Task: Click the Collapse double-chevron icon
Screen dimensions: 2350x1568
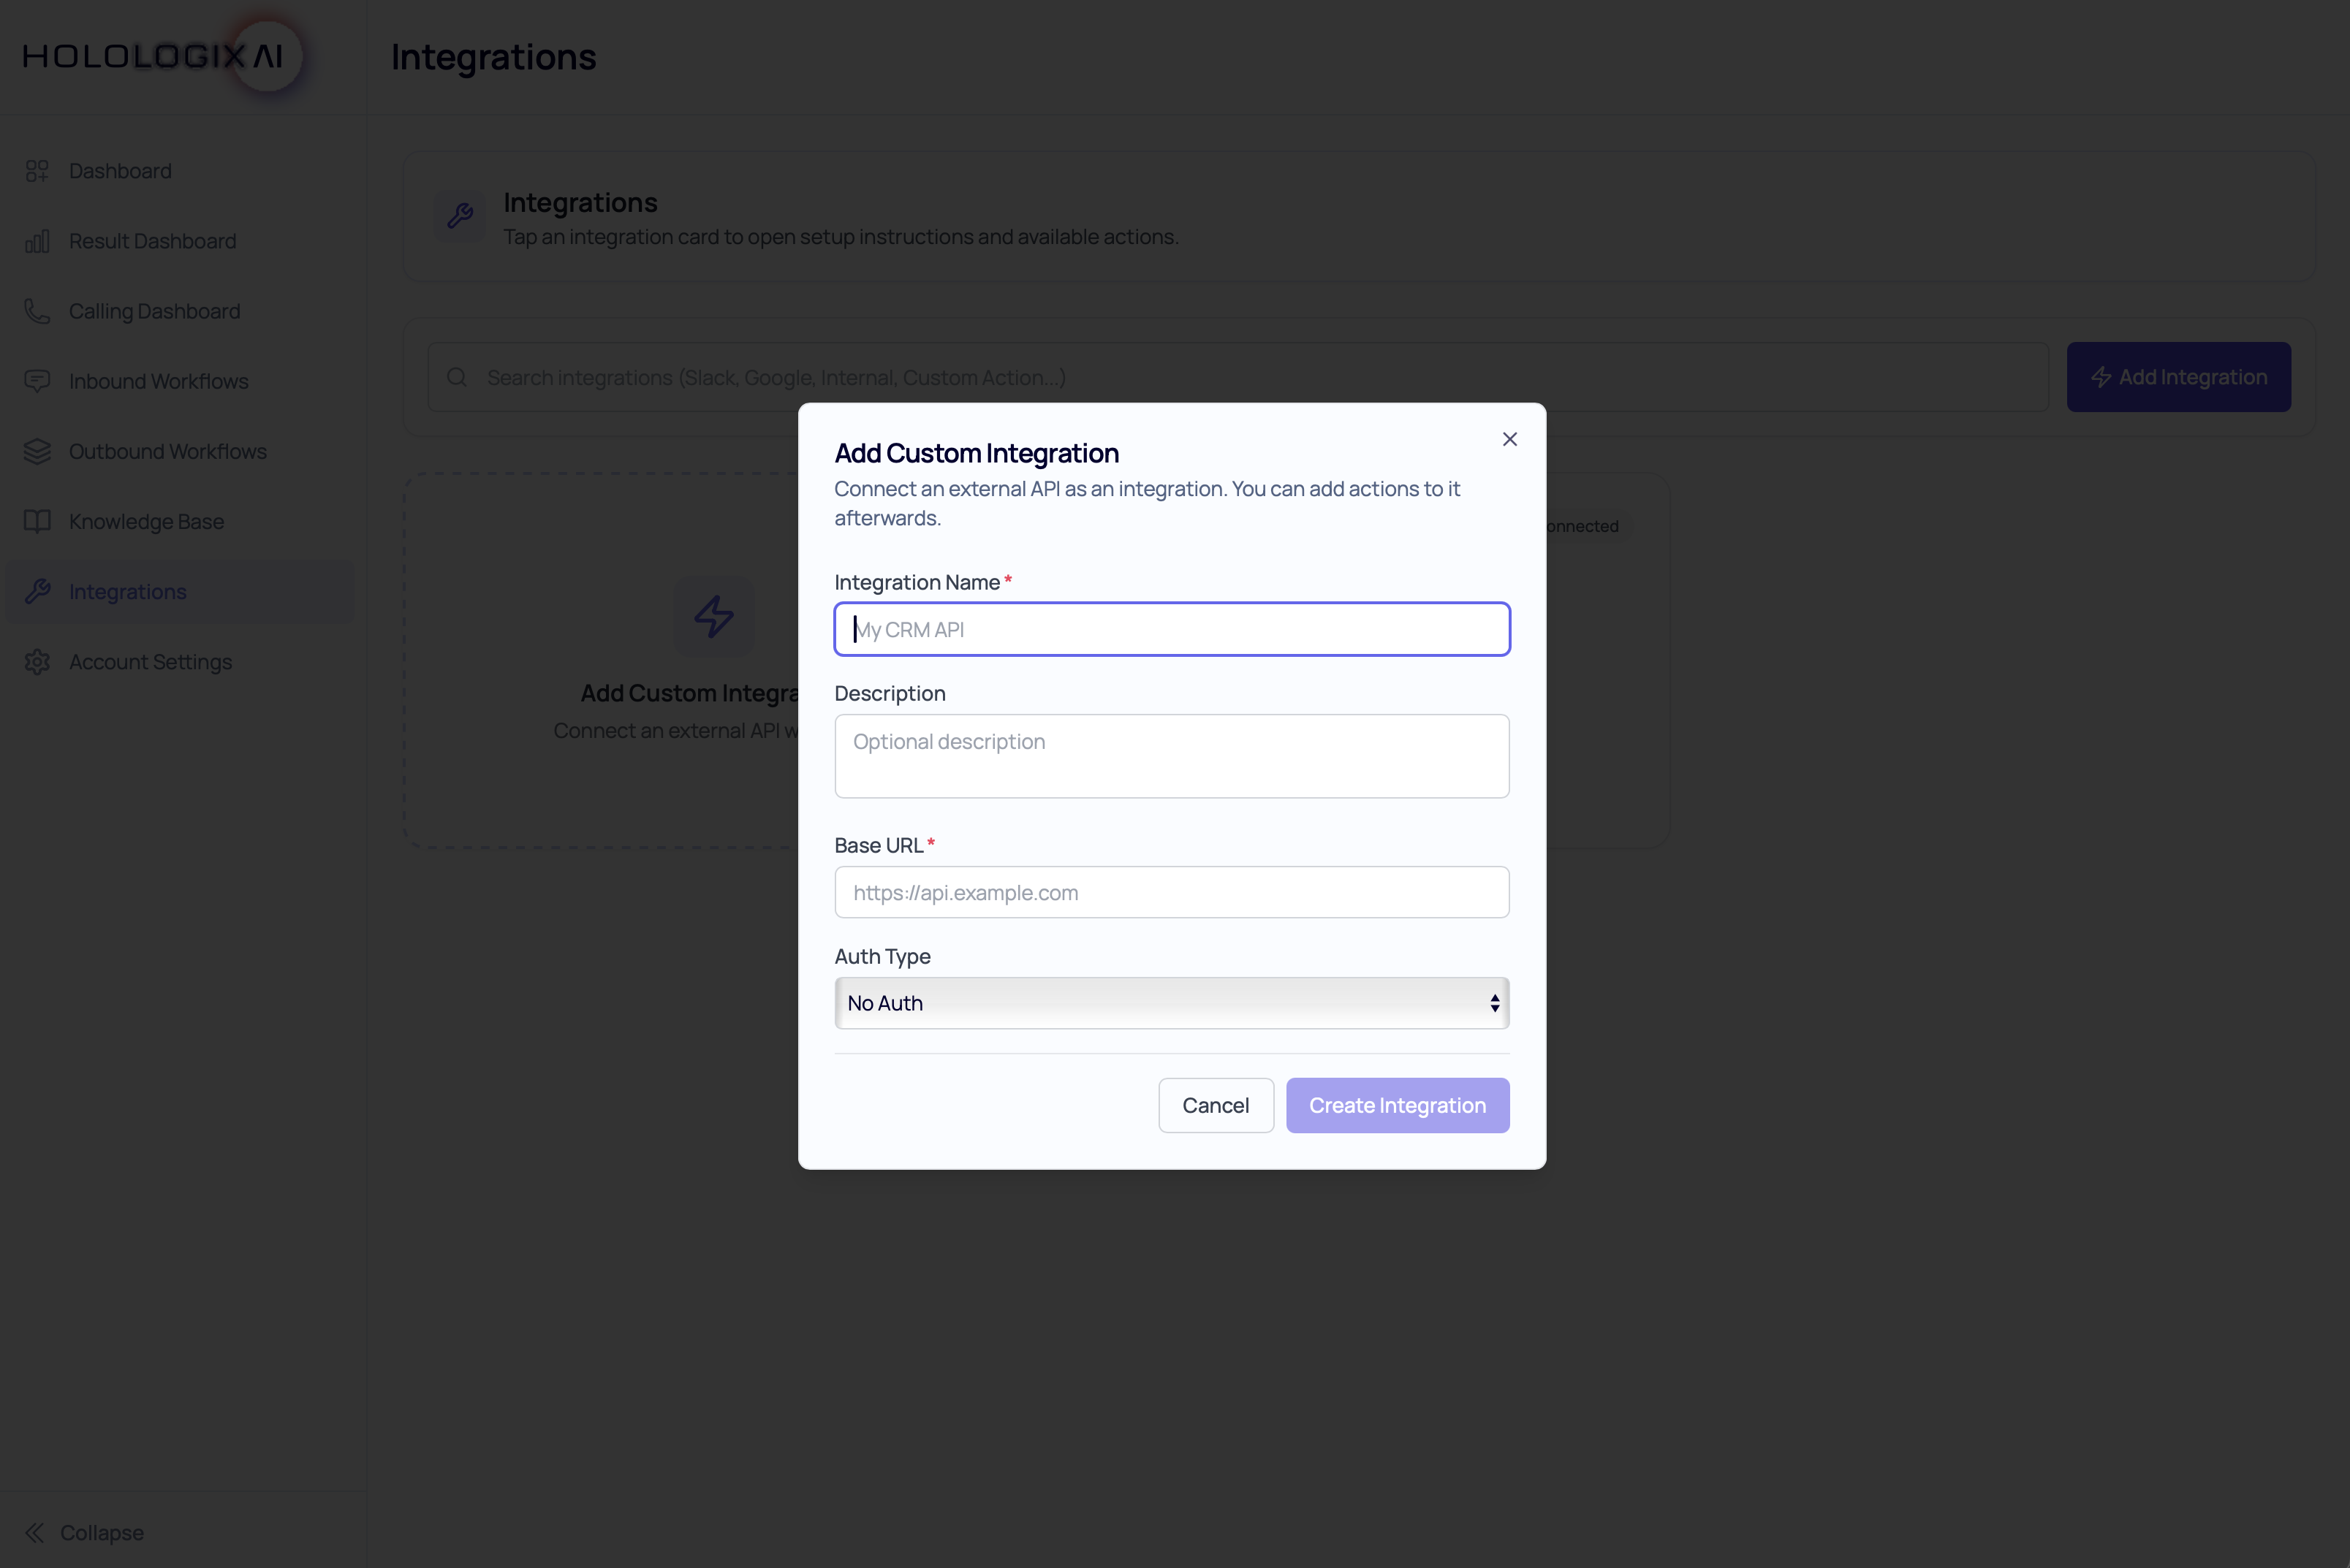Action: pos(35,1532)
